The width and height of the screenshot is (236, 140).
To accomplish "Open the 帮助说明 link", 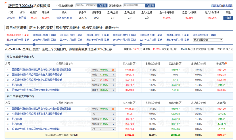I will (x=216, y=5).
